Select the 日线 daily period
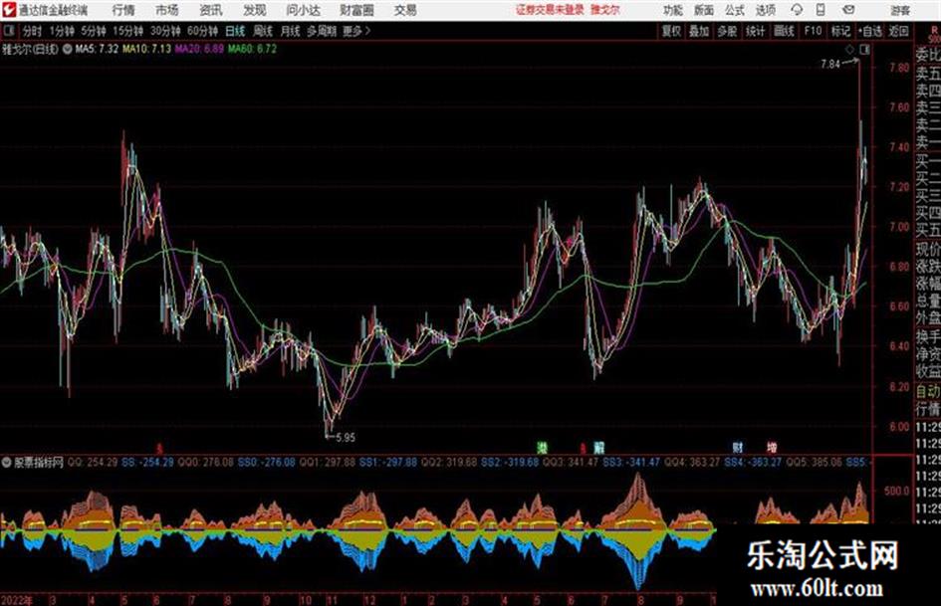Screen dimensions: 941x606 pos(235,31)
